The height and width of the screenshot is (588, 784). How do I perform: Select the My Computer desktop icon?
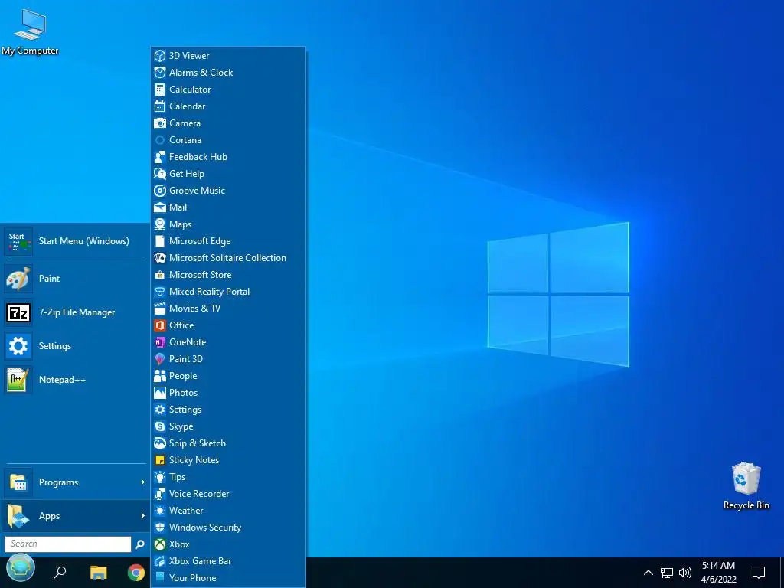30,32
